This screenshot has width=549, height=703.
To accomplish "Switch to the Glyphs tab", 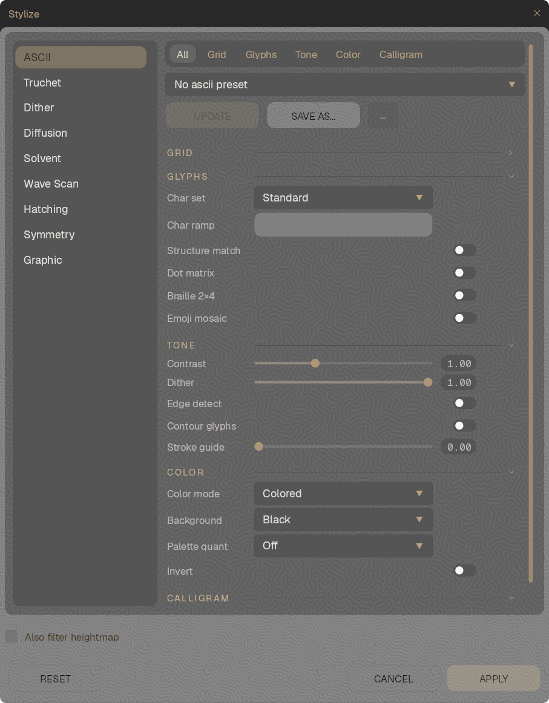I will coord(261,54).
